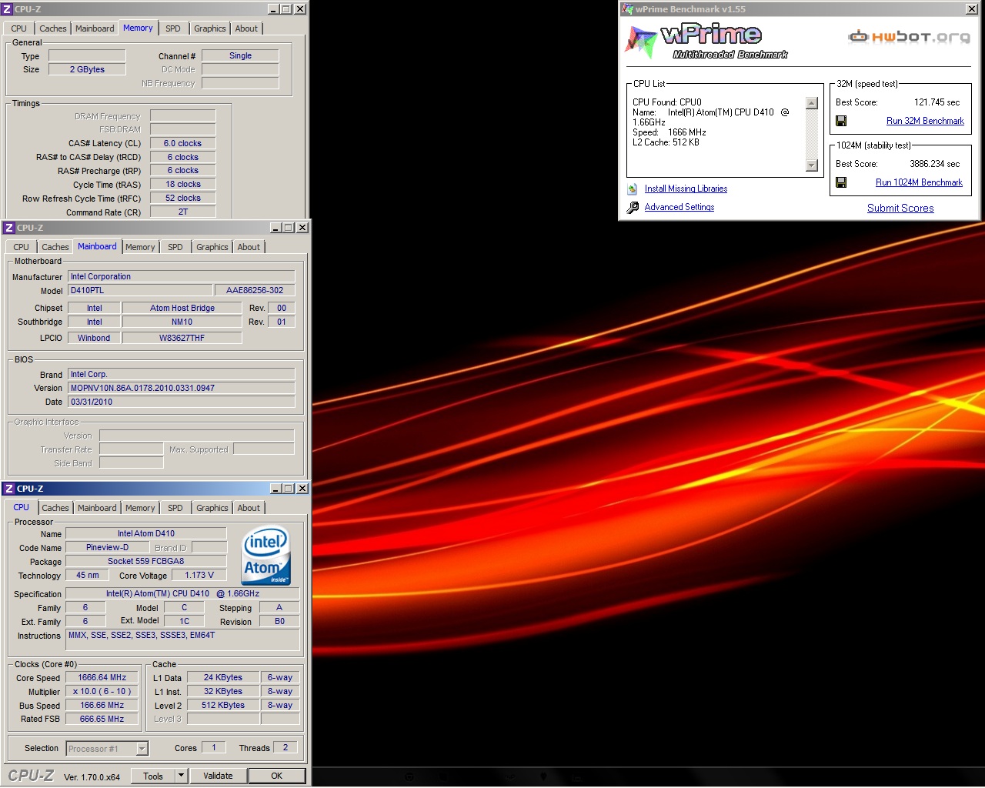985x788 pixels.
Task: Open About tab in middle CPU-Z window
Action: (x=249, y=247)
